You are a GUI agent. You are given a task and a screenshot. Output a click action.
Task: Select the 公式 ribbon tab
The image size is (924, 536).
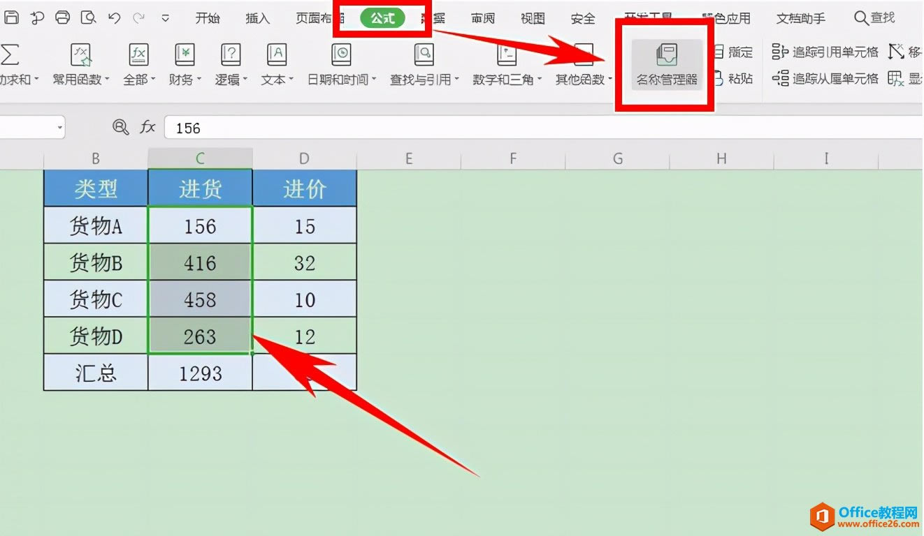pyautogui.click(x=383, y=18)
